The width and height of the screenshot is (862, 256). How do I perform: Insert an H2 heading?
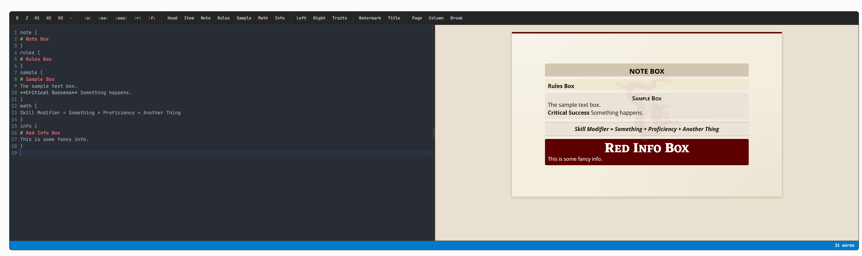click(x=49, y=18)
